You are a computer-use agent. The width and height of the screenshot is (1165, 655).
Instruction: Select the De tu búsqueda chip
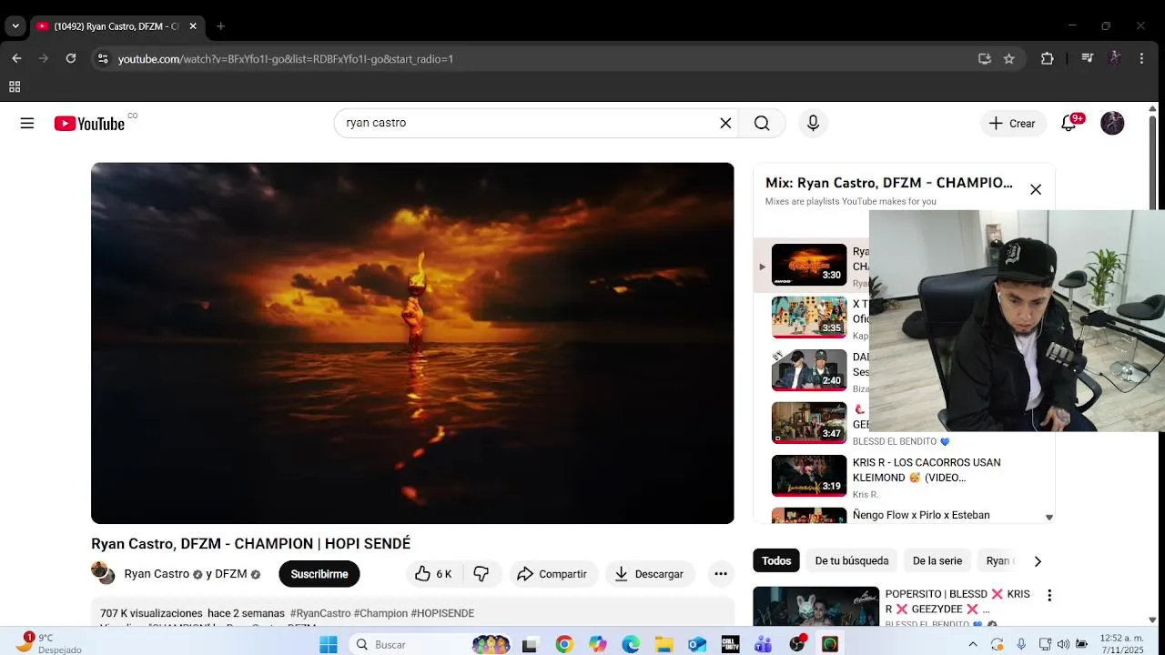[852, 560]
